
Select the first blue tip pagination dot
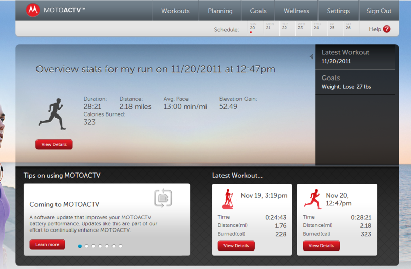pos(80,246)
